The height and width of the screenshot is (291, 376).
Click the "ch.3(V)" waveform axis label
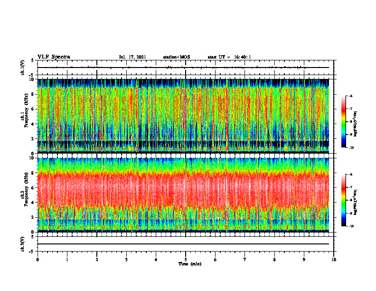(x=22, y=244)
